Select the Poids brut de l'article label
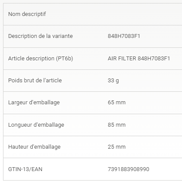This screenshot has height=184, width=182. (x=35, y=81)
